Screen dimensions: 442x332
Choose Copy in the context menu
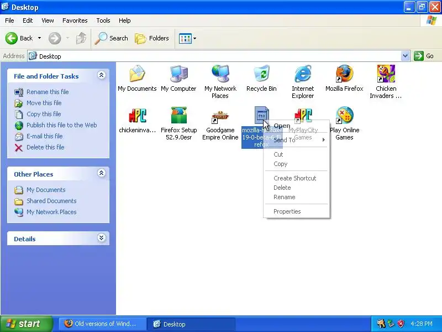(297, 164)
